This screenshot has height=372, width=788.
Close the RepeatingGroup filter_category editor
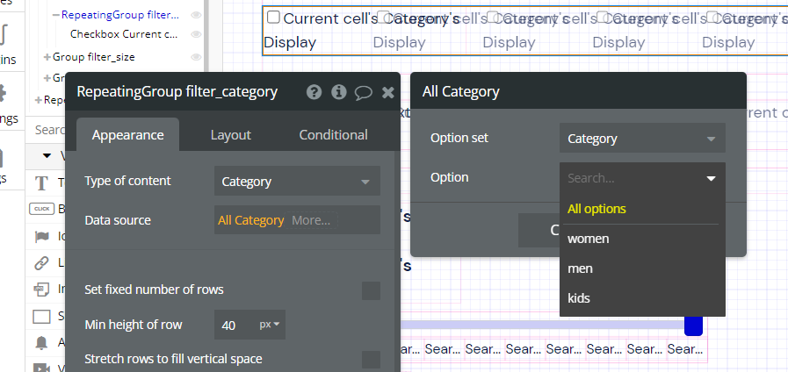[x=388, y=92]
